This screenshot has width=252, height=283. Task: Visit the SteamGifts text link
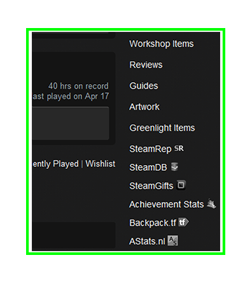point(151,186)
